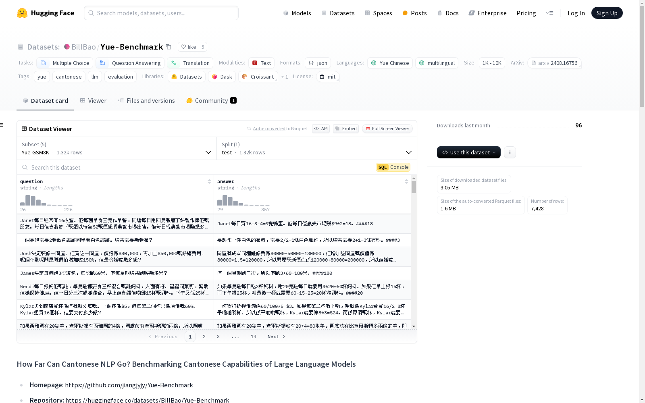Expand the Split test dropdown

(x=317, y=148)
